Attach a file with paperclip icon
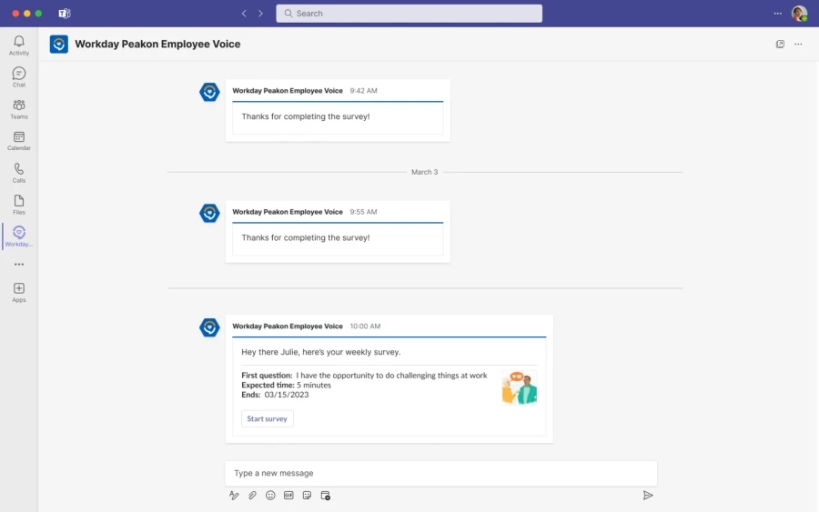819x512 pixels. (x=252, y=496)
